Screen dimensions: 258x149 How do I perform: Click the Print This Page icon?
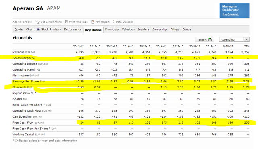[x=67, y=22]
